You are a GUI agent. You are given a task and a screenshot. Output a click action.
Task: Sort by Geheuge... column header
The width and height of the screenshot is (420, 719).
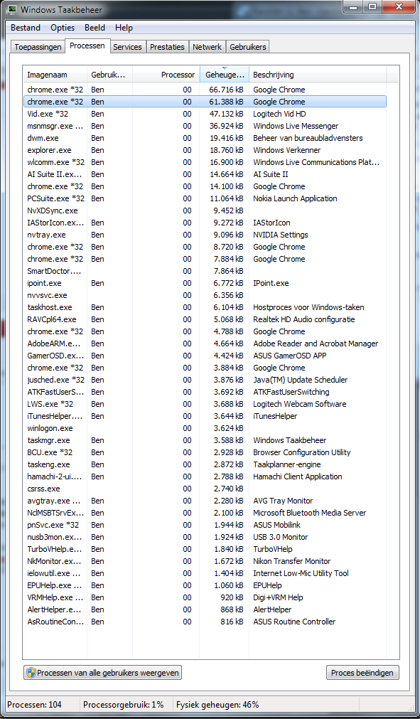click(x=225, y=75)
